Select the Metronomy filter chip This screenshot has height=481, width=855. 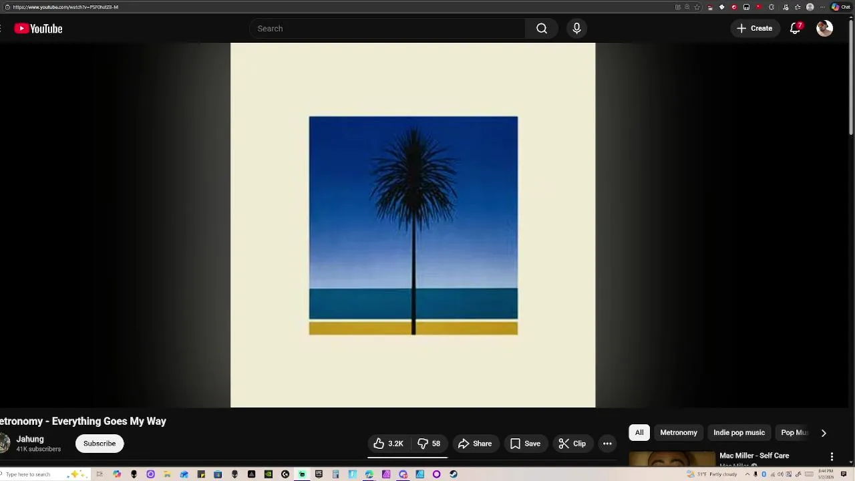pyautogui.click(x=679, y=432)
